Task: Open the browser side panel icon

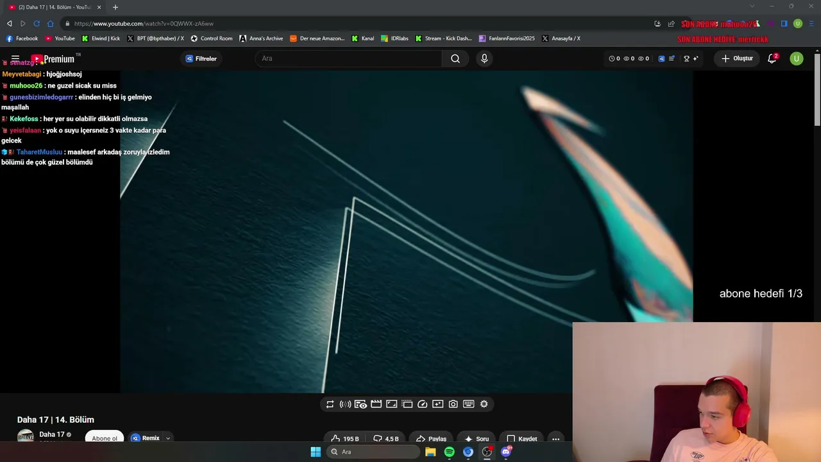Action: [x=784, y=24]
